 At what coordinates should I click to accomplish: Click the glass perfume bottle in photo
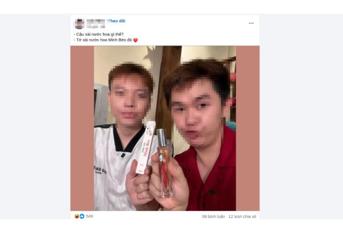165,163
